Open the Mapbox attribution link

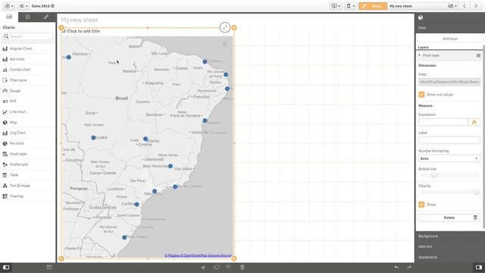pos(171,256)
